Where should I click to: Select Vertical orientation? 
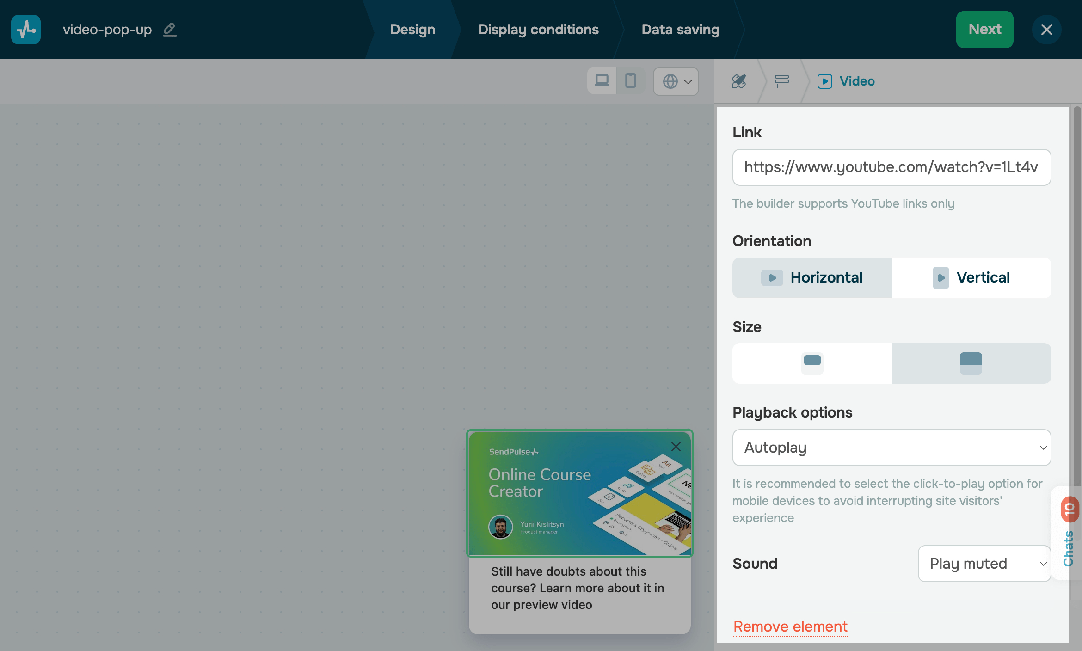[x=971, y=277]
